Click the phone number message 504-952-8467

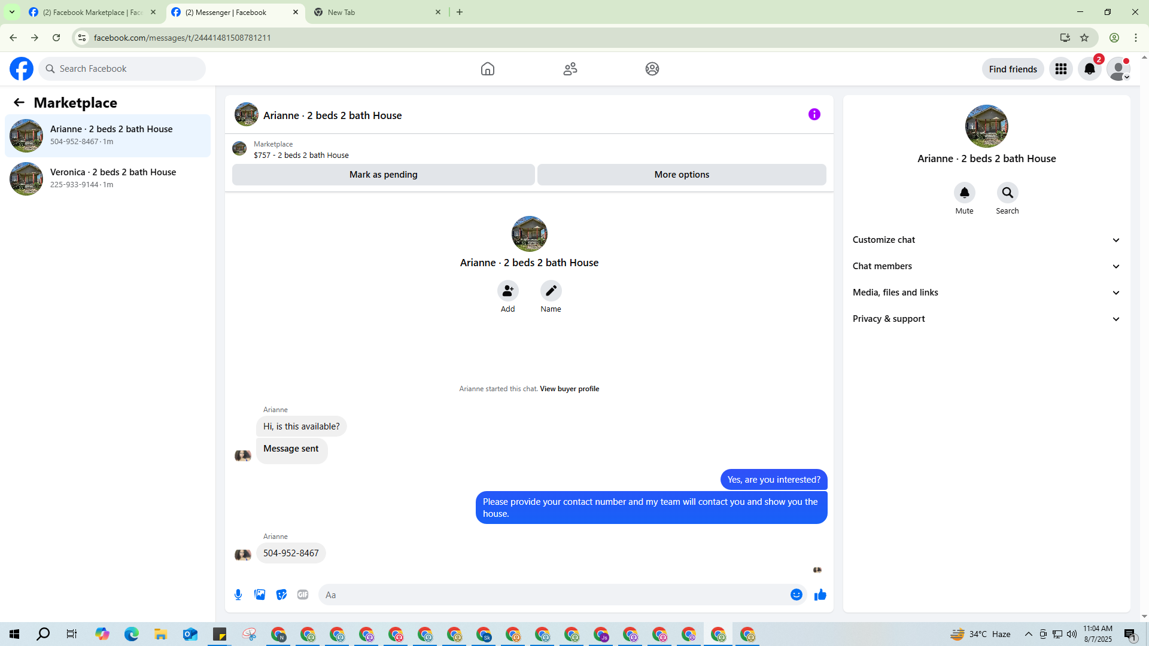[291, 553]
